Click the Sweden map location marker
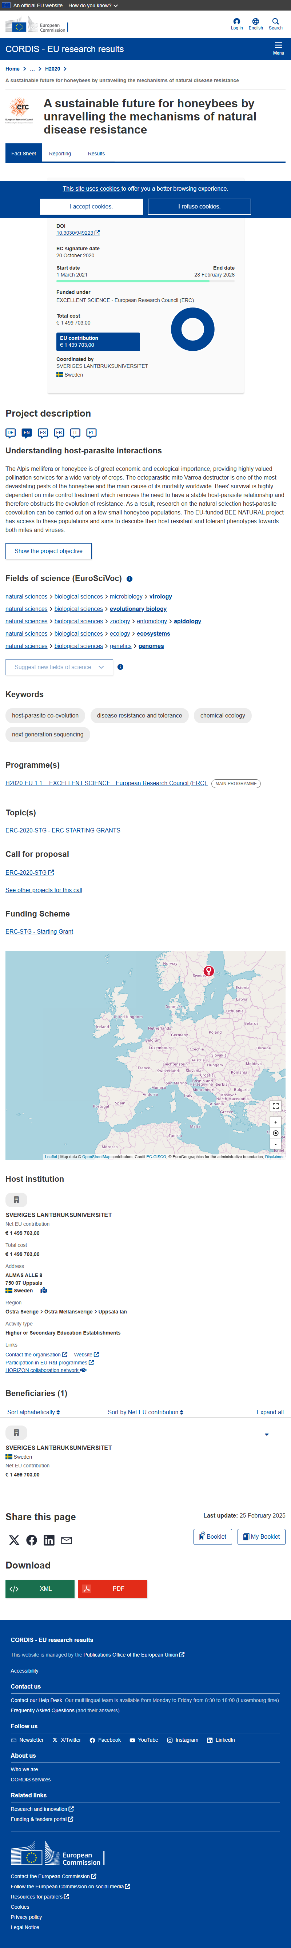The image size is (291, 1948). pos(209,971)
